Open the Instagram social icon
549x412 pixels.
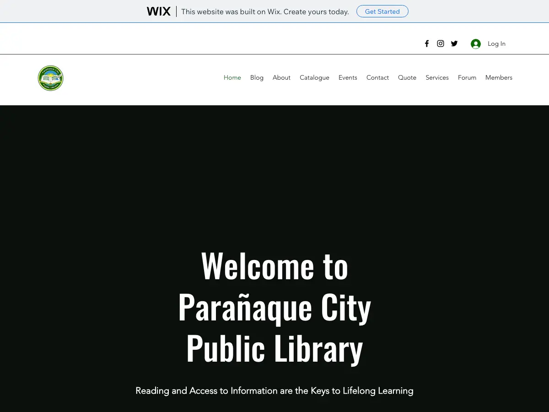pos(441,43)
